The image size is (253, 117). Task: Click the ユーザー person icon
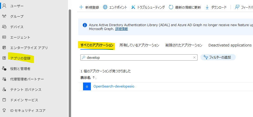point(4,6)
